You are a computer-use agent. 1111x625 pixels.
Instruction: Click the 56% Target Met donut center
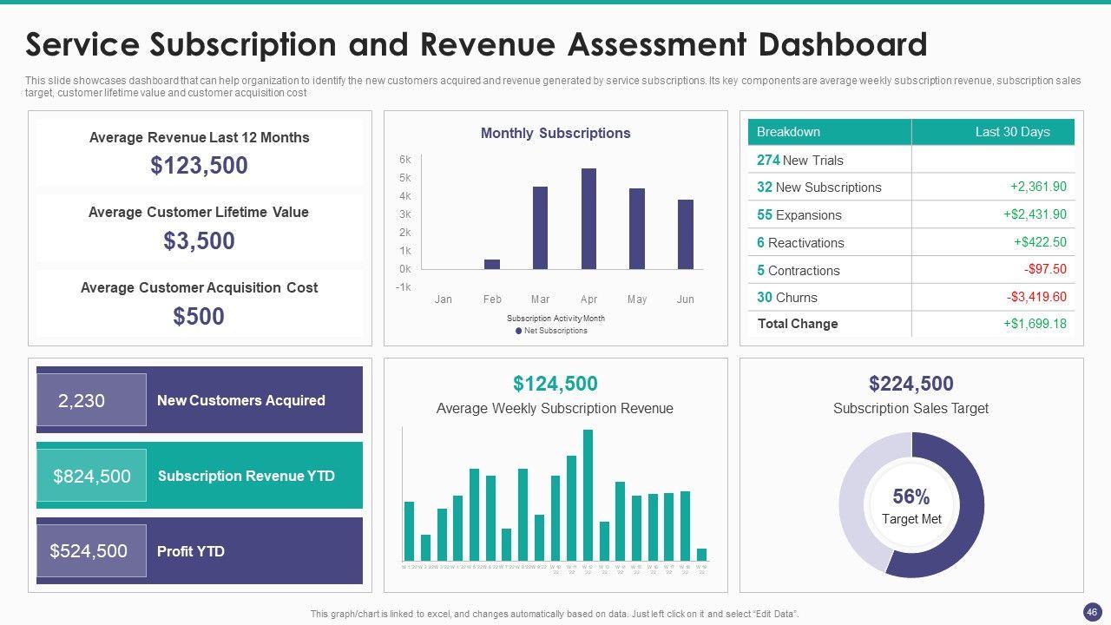tap(910, 506)
